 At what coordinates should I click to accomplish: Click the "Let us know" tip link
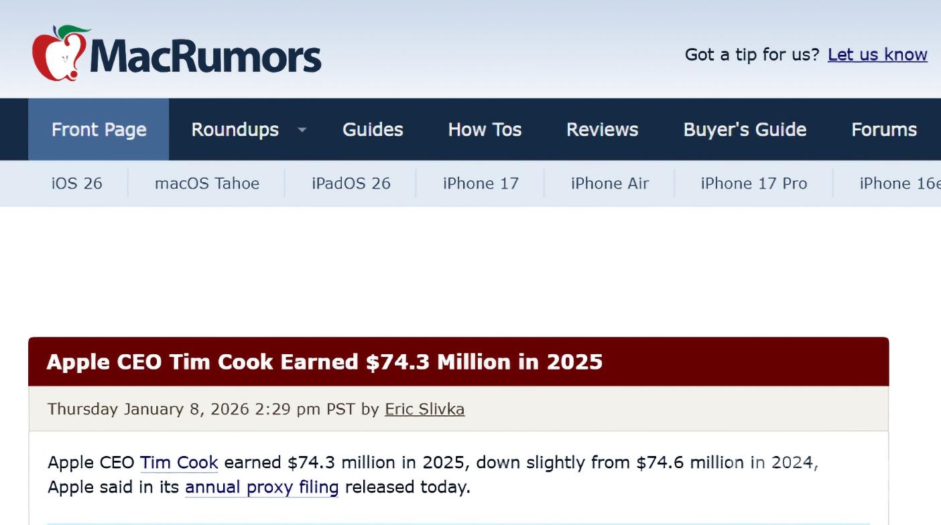tap(877, 55)
